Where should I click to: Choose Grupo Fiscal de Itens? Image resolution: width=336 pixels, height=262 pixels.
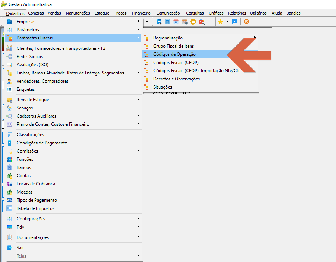[200, 46]
